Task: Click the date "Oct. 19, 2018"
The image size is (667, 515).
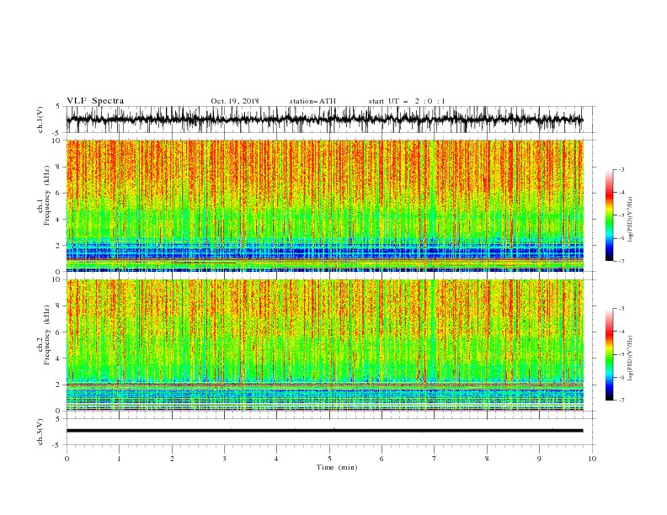Action: pyautogui.click(x=235, y=101)
